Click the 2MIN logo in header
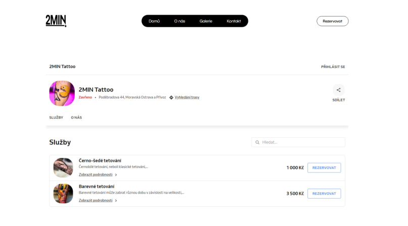Image resolution: width=408 pixels, height=226 pixels. point(56,21)
